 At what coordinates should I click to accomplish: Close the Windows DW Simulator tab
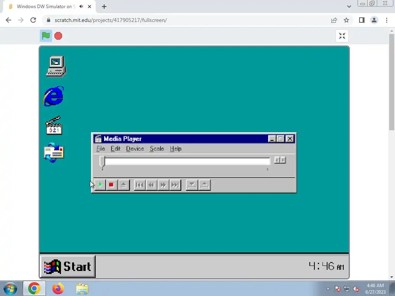89,7
